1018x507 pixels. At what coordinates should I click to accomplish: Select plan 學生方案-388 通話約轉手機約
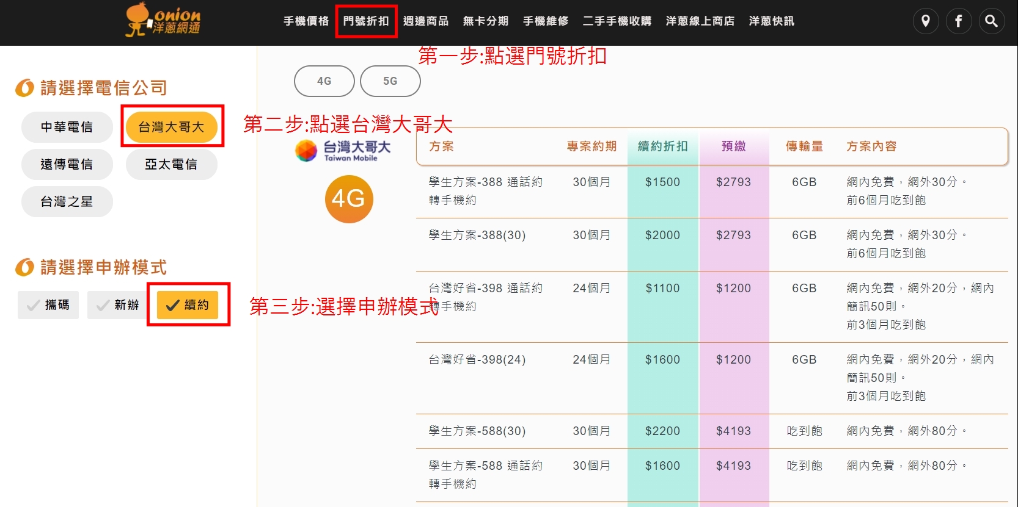[x=486, y=191]
